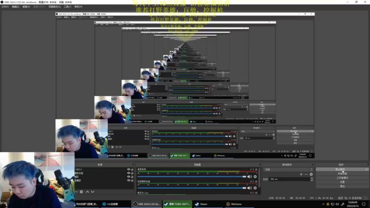Move selected source up

[87, 192]
